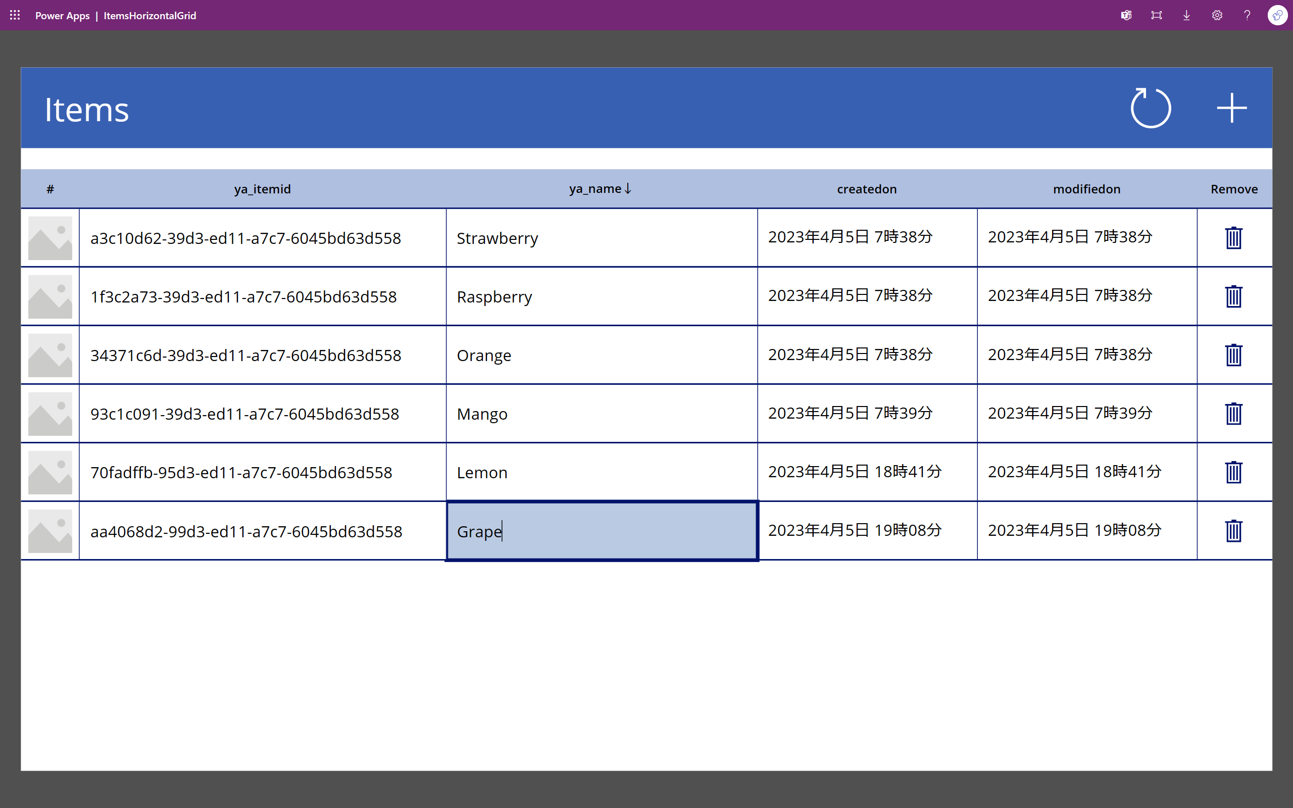Image resolution: width=1293 pixels, height=808 pixels.
Task: Sort by the modifiedon column header
Action: coord(1086,189)
